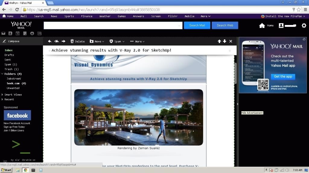Open the Chrome user profile icon
The width and height of the screenshot is (309, 173).
pyautogui.click(x=283, y=2)
